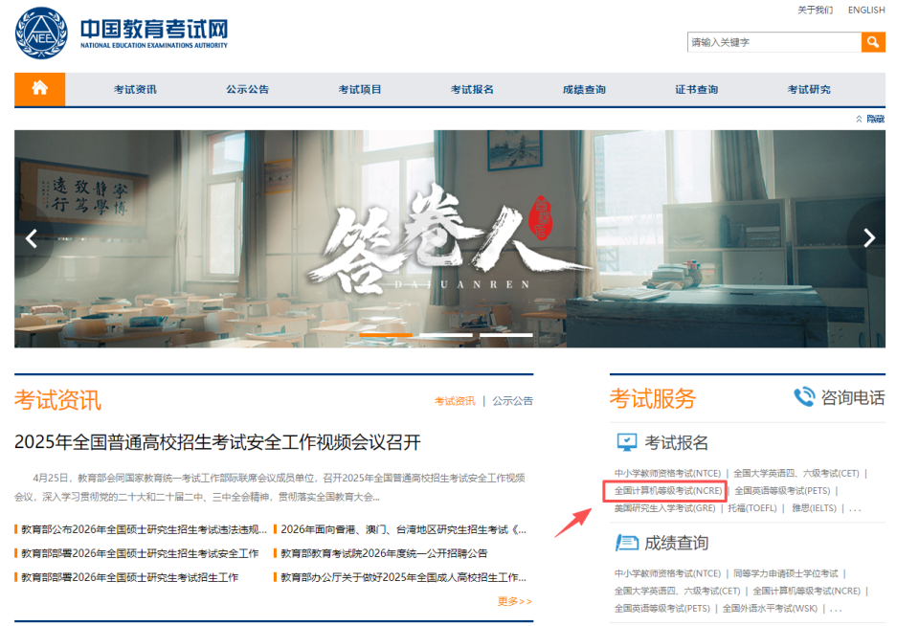Open 证书查询 navigation menu
Viewport: 919px width, 626px height.
(696, 90)
